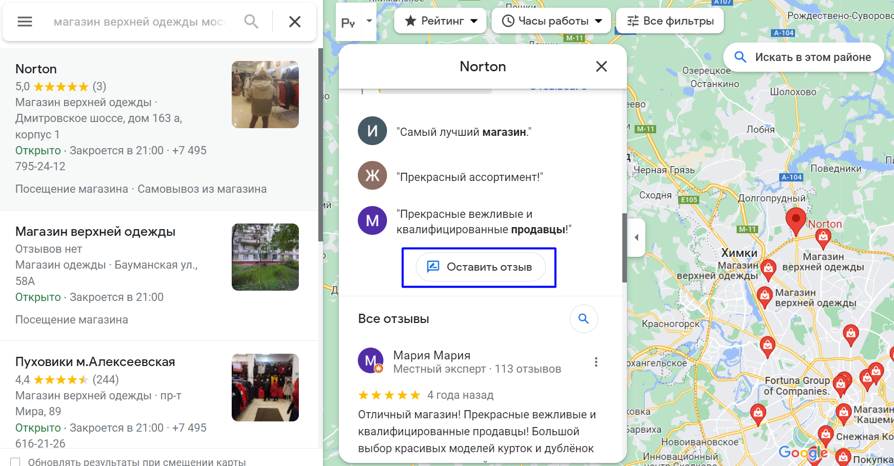Click the search field text
Image resolution: width=894 pixels, height=466 pixels.
tap(139, 22)
